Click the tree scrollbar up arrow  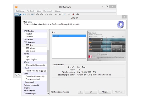click(48, 31)
